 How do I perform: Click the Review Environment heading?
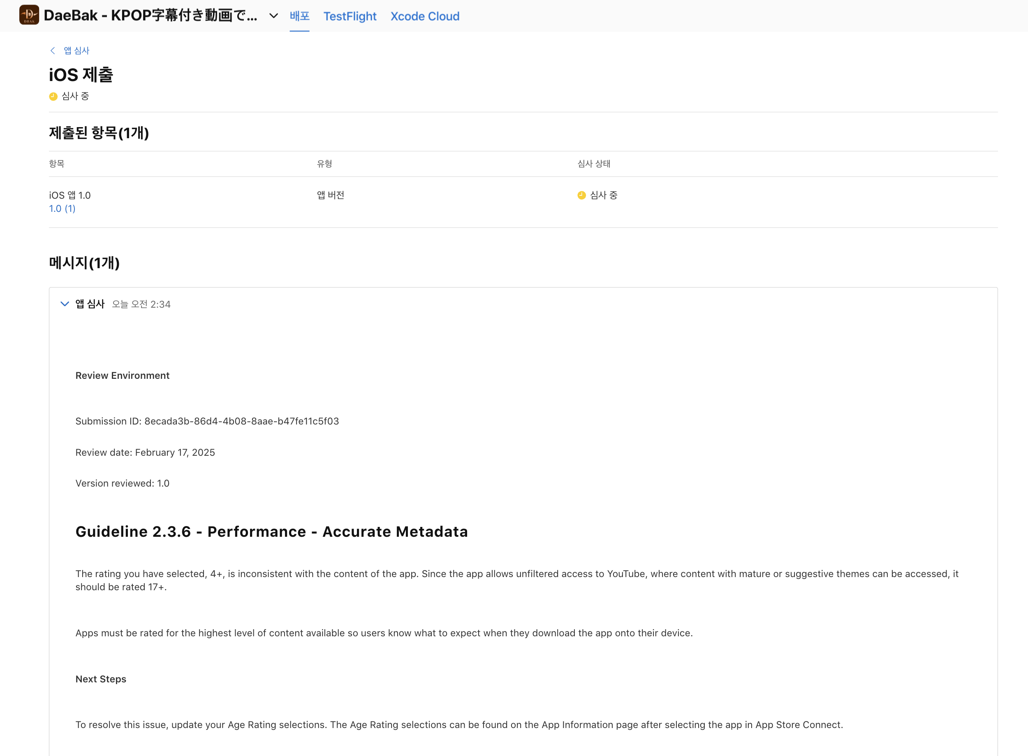pos(123,375)
